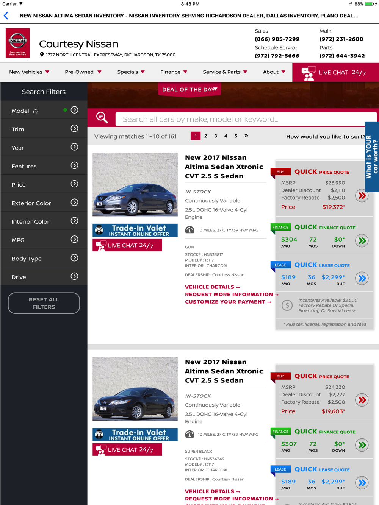Open Trade-In Valet offer on the first listing
The height and width of the screenshot is (505, 379).
point(135,230)
